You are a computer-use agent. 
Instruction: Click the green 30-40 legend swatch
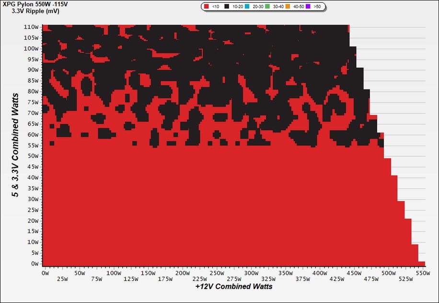[x=267, y=6]
